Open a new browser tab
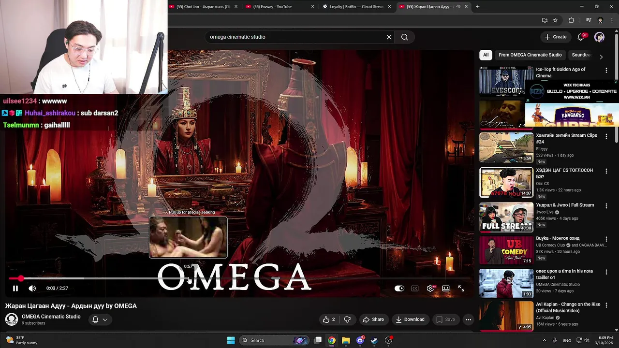The width and height of the screenshot is (619, 348). click(x=477, y=7)
